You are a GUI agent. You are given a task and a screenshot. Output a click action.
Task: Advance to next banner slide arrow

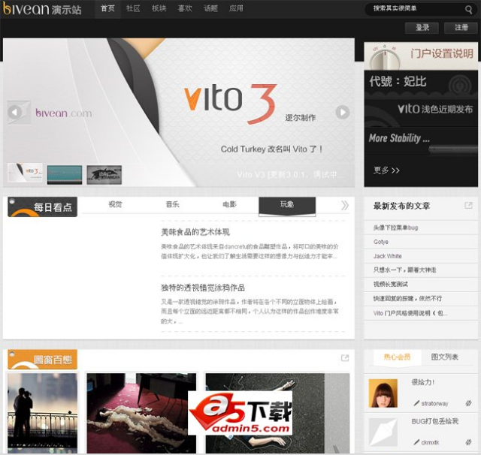click(x=343, y=112)
